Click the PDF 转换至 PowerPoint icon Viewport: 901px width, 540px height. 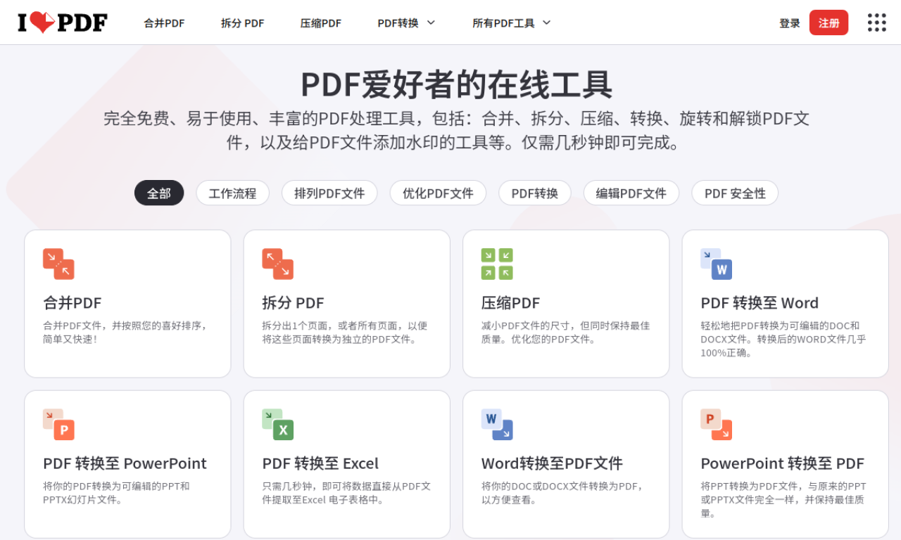coord(58,425)
